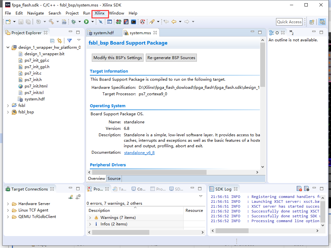This screenshot has width=331, height=248.
Task: Click the New wizard toolbar icon
Action: pyautogui.click(x=8, y=22)
